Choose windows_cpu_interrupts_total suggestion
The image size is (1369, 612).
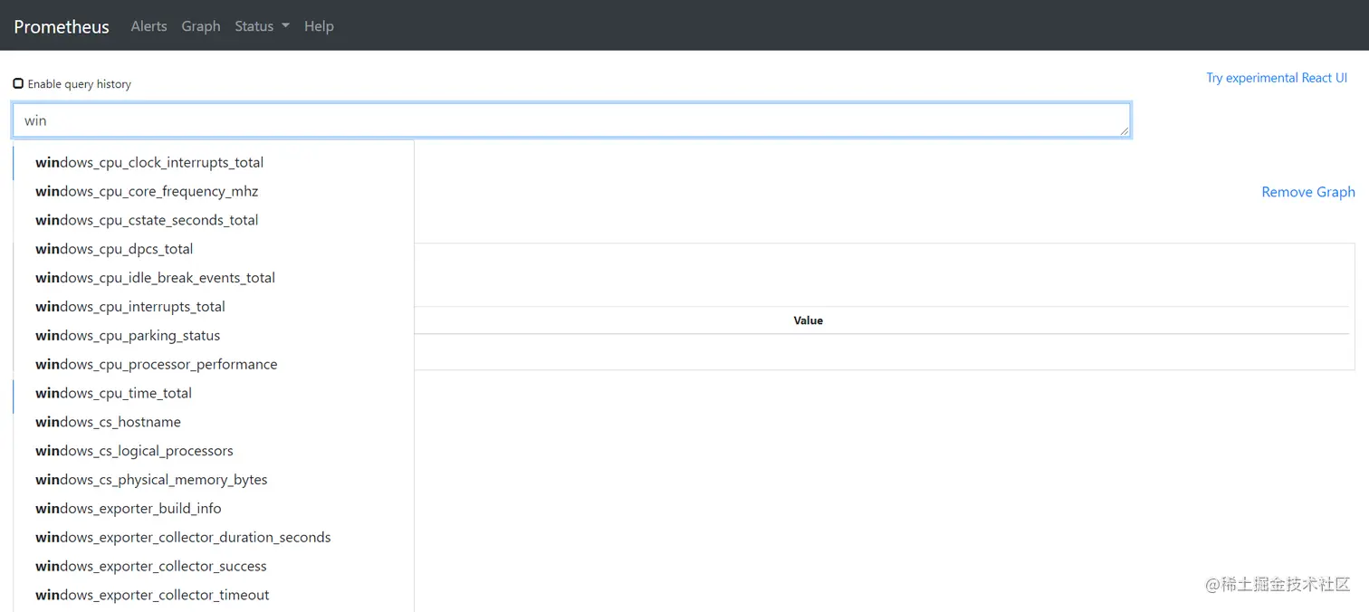point(215,307)
